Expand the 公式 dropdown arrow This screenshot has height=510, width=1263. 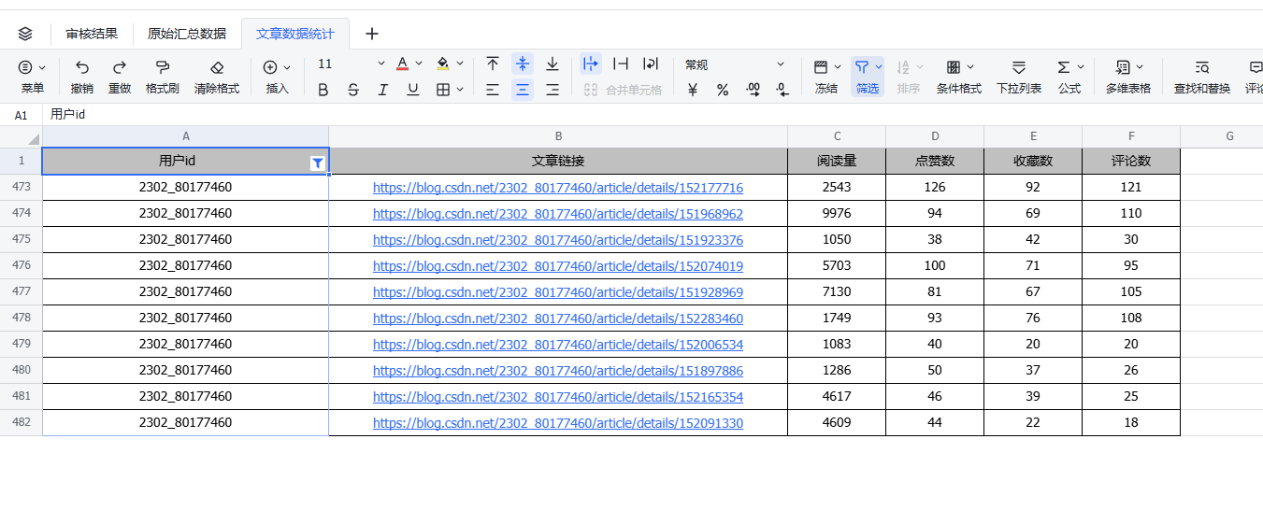coord(1081,67)
